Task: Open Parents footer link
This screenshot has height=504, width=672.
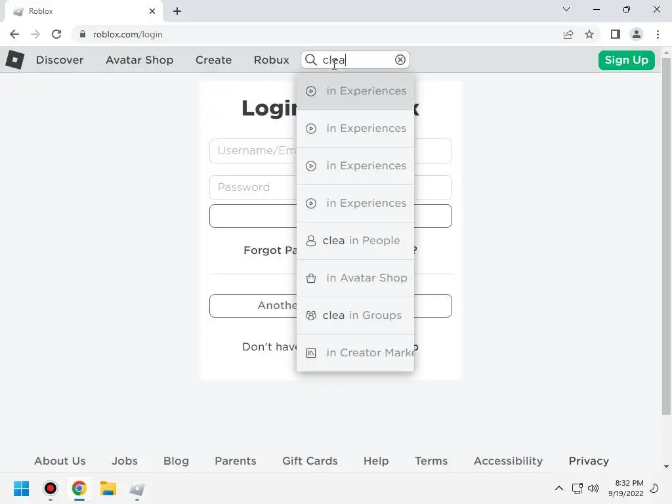Action: pyautogui.click(x=236, y=461)
